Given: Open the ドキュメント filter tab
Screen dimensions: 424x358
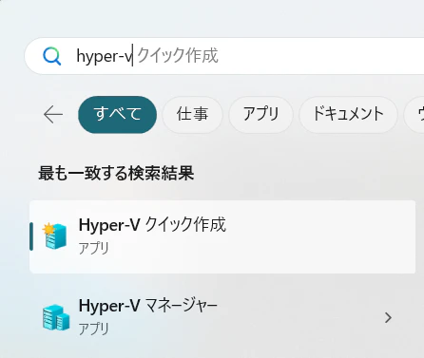Looking at the screenshot, I should [x=348, y=114].
